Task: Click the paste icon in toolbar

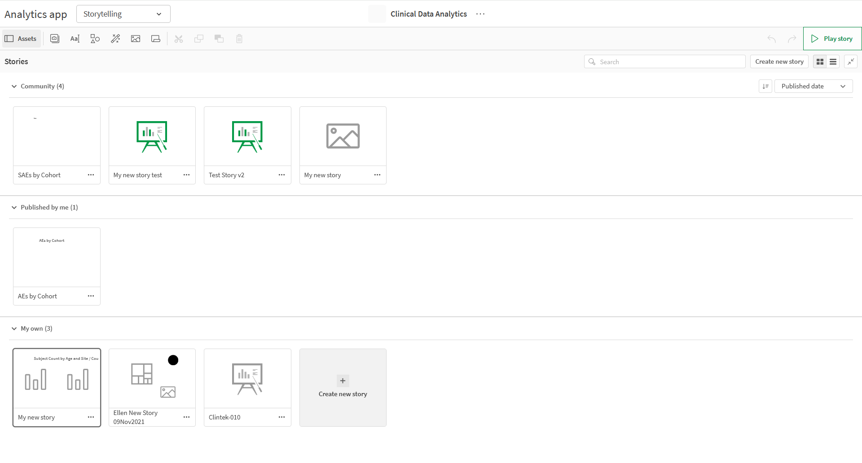Action: tap(219, 39)
